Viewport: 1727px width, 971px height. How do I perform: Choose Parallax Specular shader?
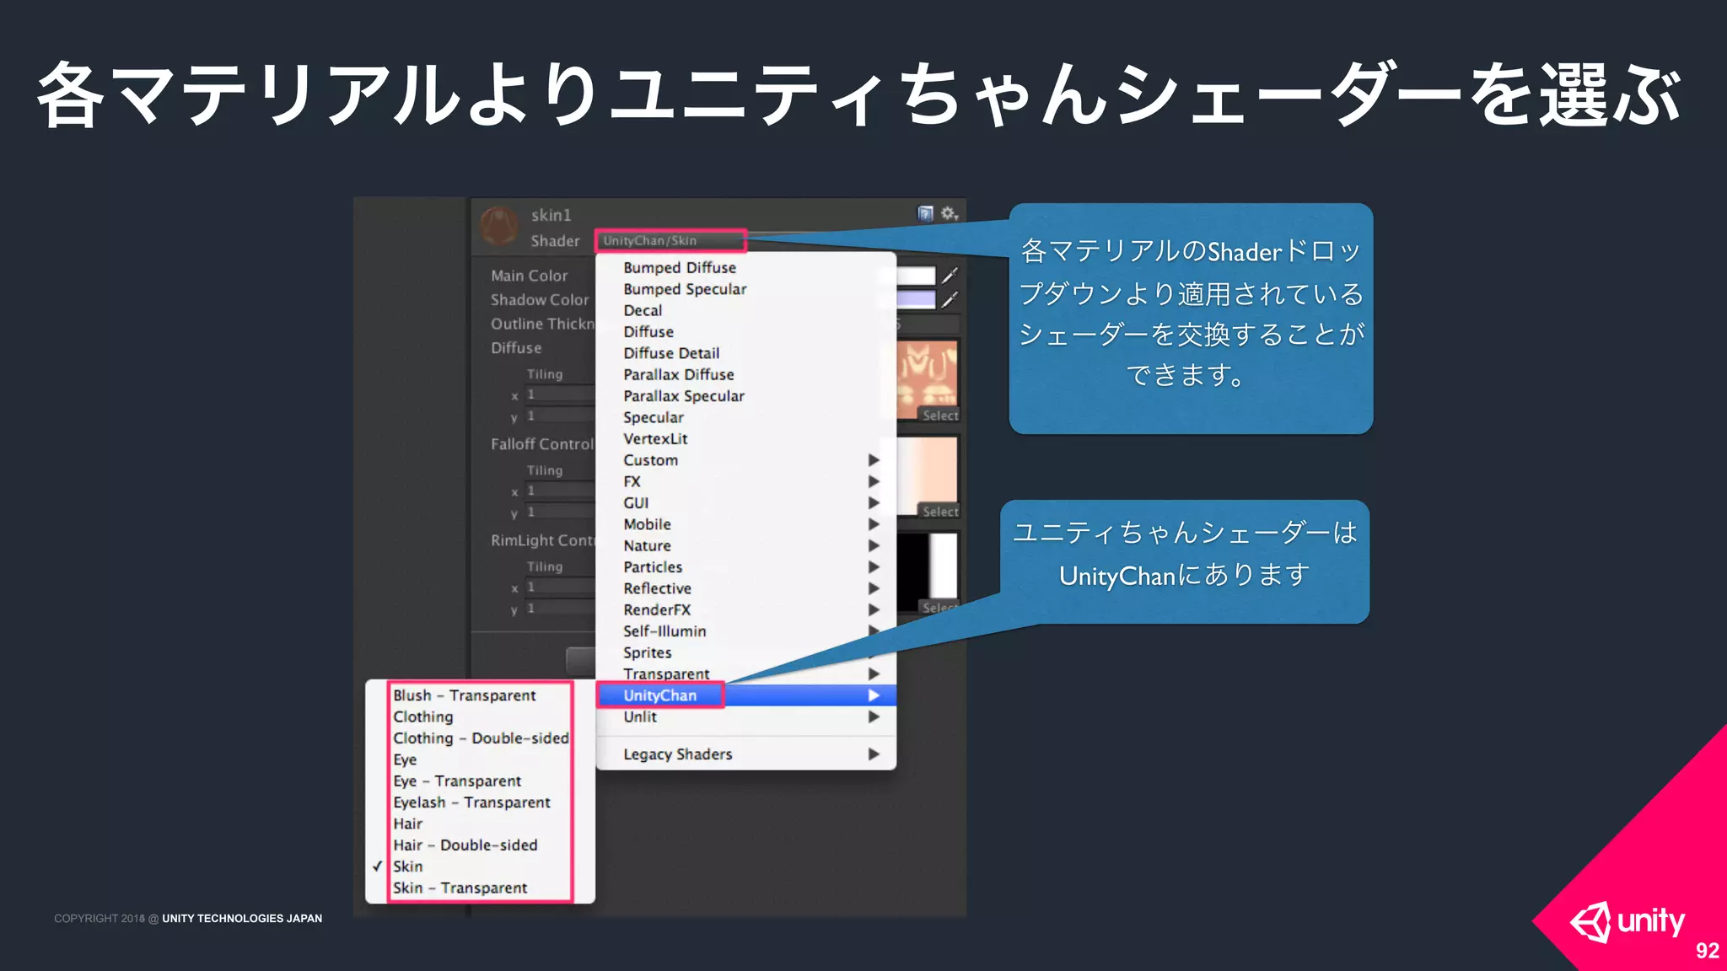click(x=746, y=396)
